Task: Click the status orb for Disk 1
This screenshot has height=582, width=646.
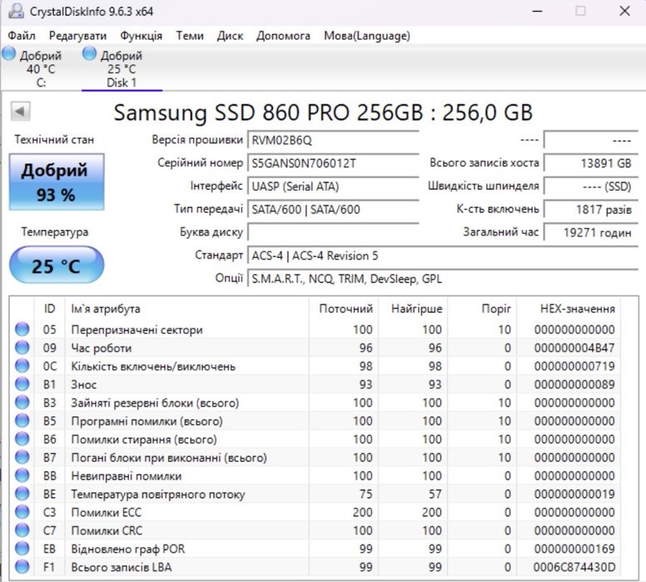Action: click(x=89, y=53)
